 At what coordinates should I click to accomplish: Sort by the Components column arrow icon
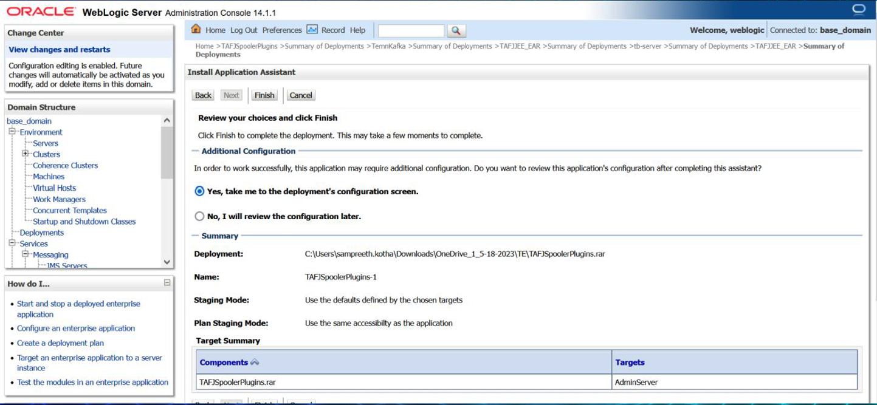255,362
